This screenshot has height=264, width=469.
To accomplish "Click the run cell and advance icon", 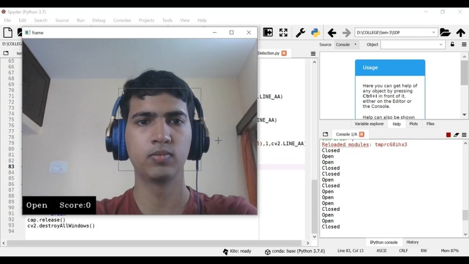I will (268, 33).
